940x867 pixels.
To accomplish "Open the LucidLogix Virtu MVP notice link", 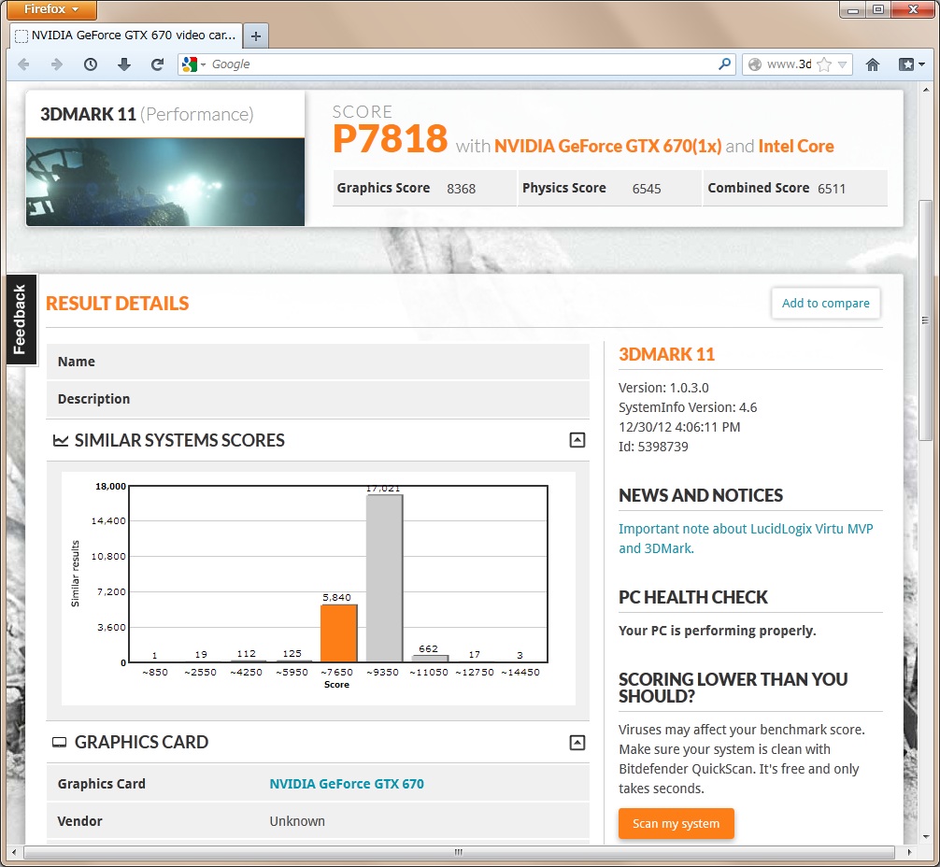I will click(x=746, y=538).
